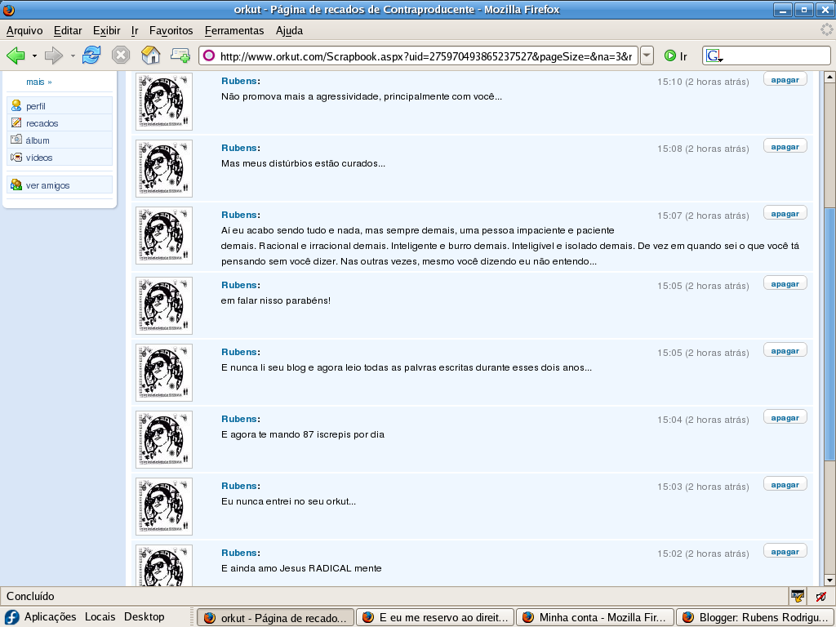The height and width of the screenshot is (627, 836).
Task: Delete the 15:08 scrap with apagar
Action: [785, 146]
